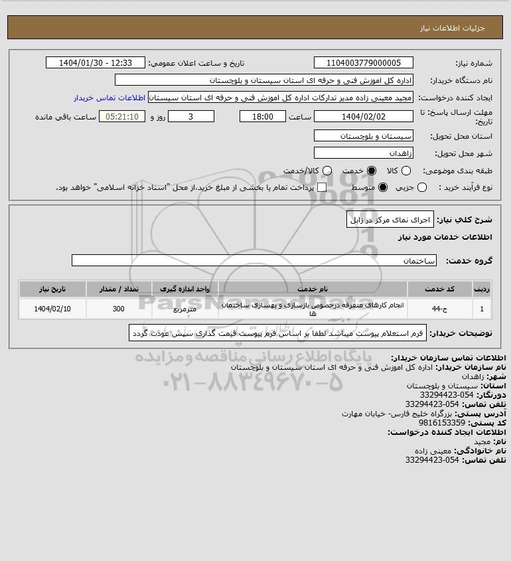Click the remaining time field 05:21:10
Image resolution: width=511 pixels, height=561 pixels.
pos(122,117)
